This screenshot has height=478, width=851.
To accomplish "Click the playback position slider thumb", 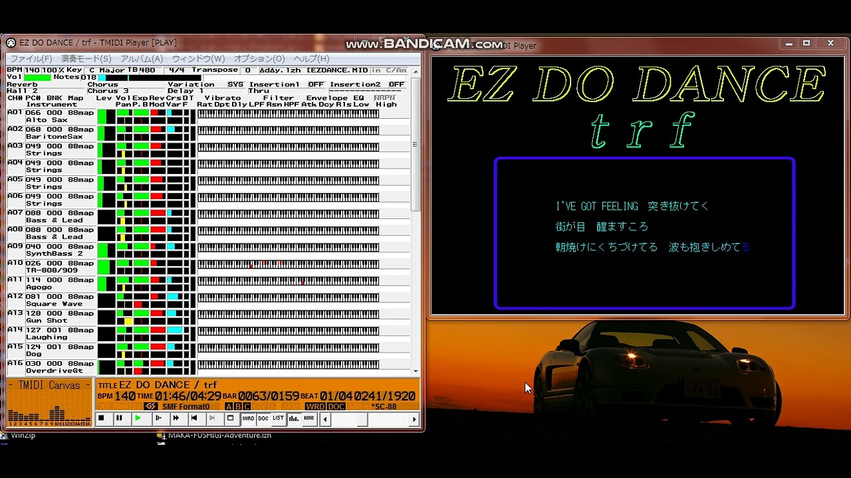I will (x=362, y=419).
